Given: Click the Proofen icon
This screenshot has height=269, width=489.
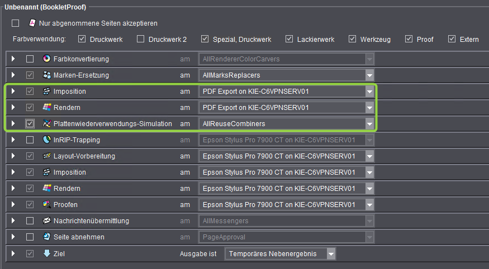Looking at the screenshot, I should point(46,205).
